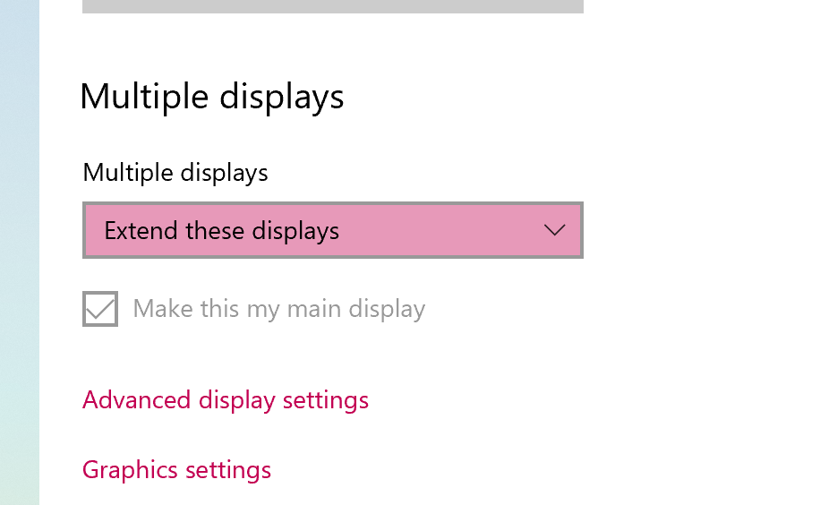Click the gray control bar above Multiple displays heading

click(x=333, y=6)
